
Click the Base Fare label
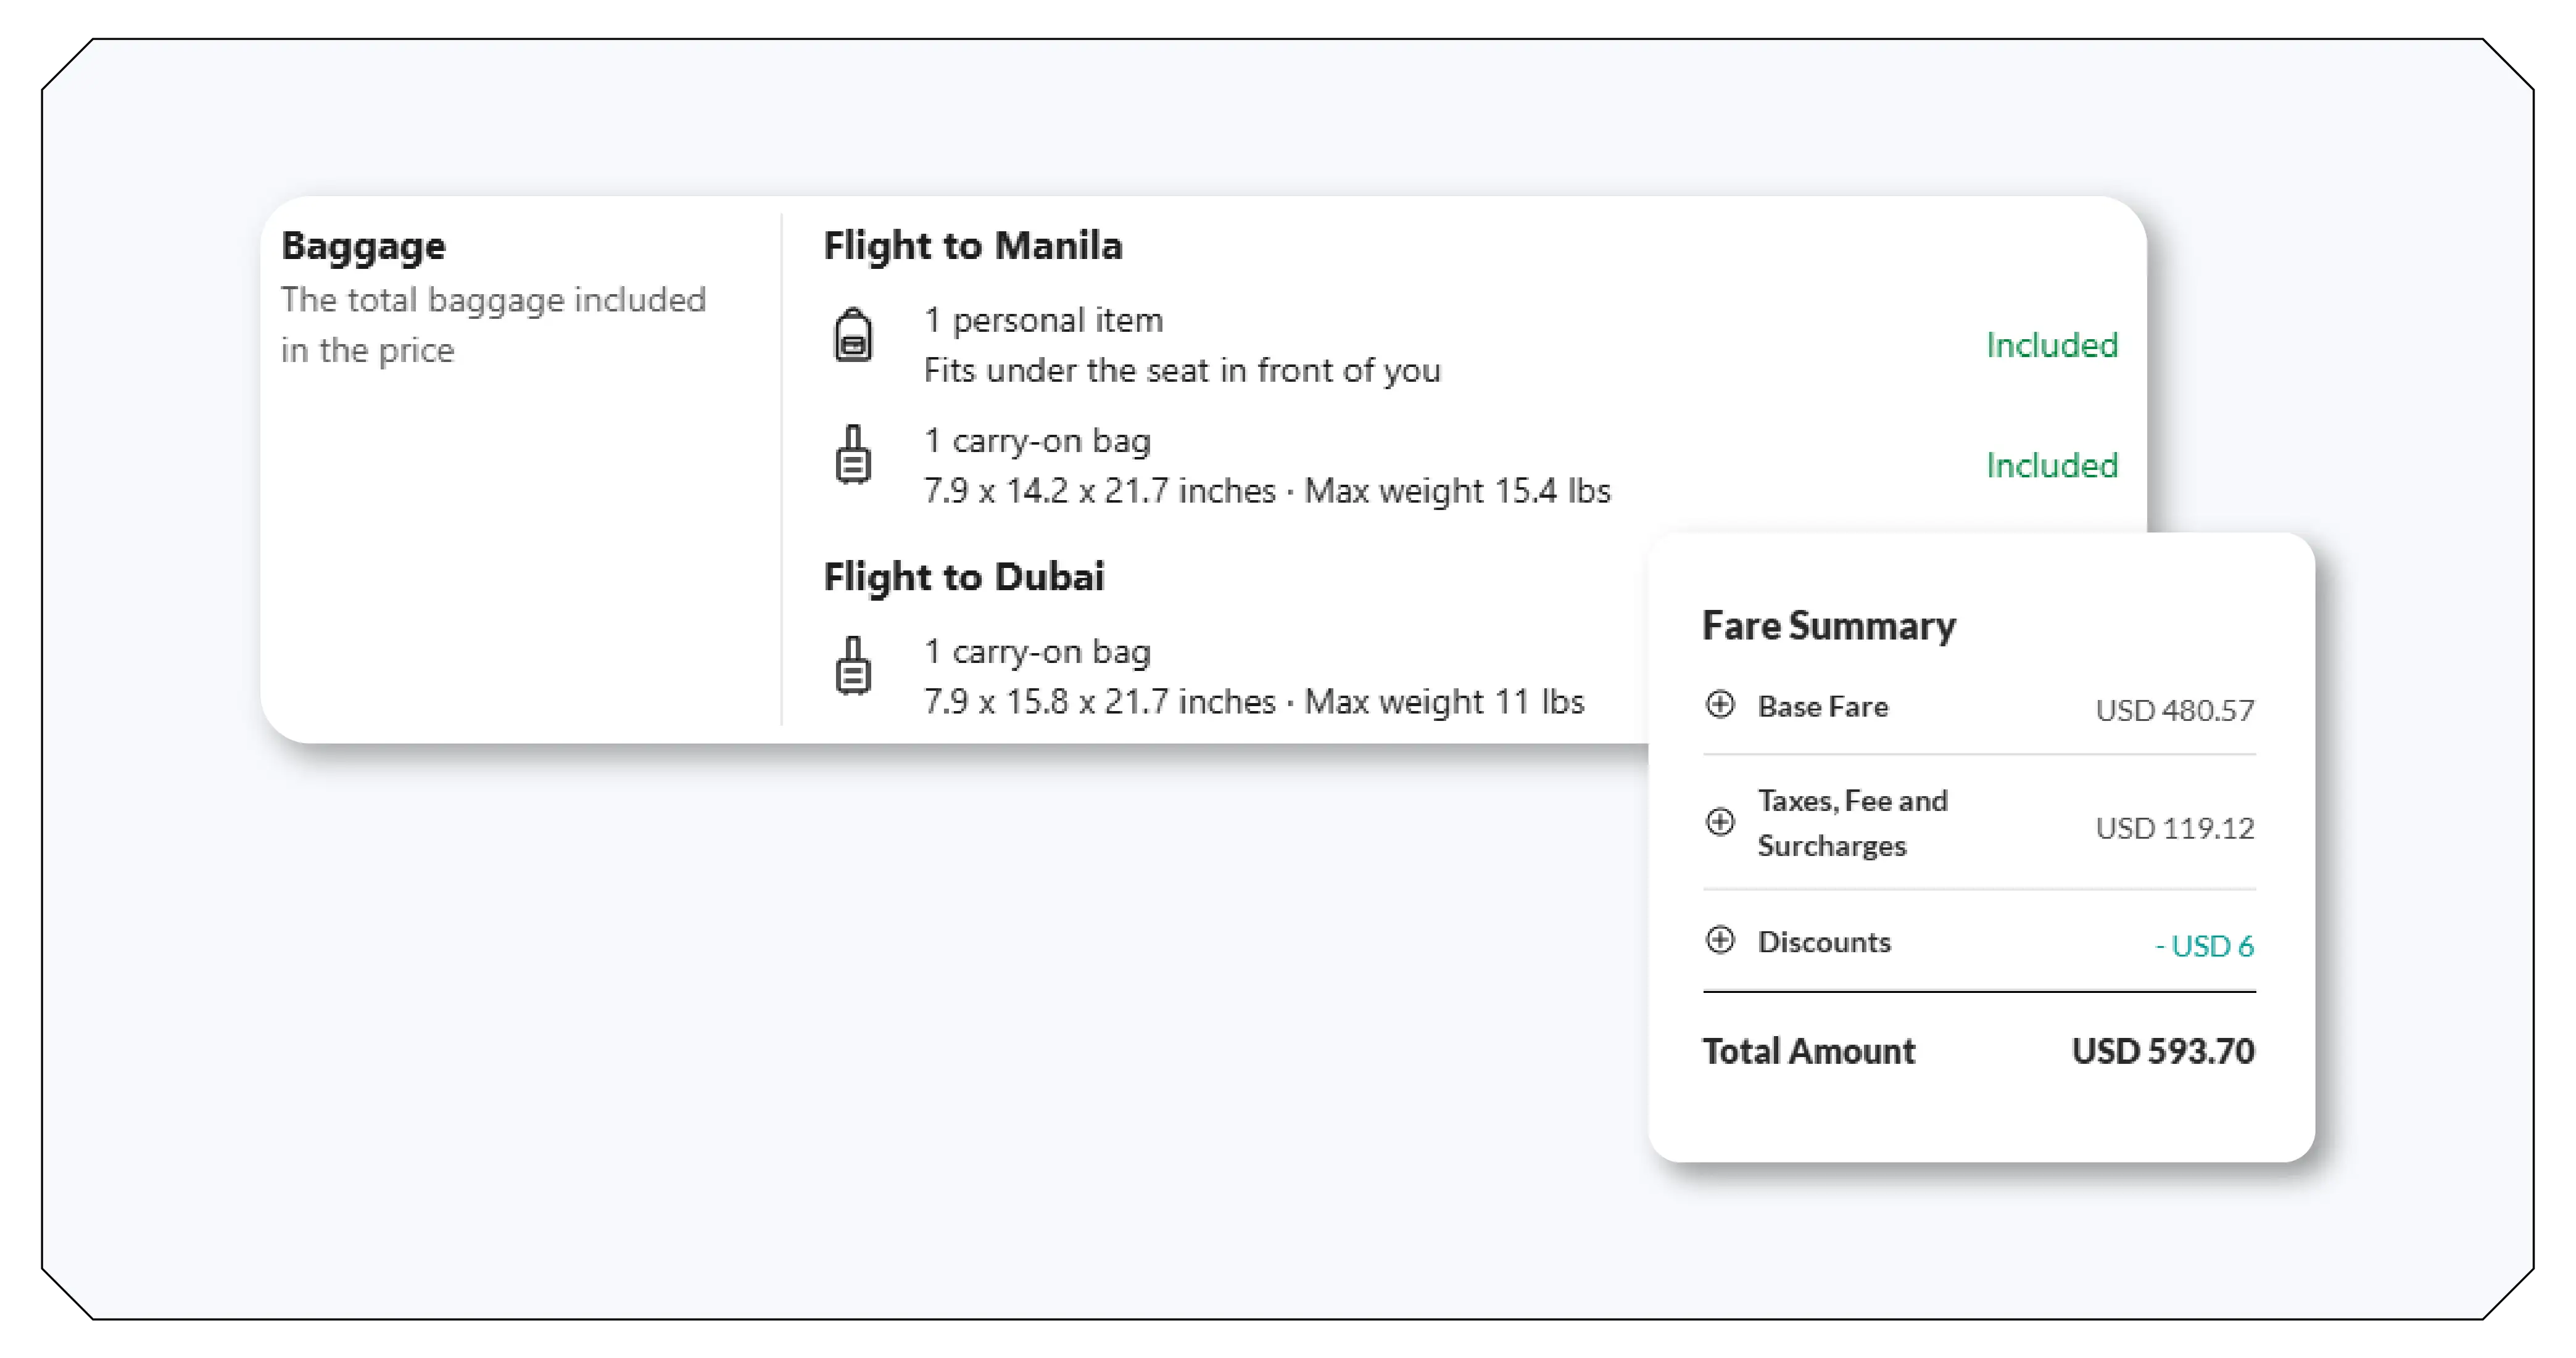pyautogui.click(x=1823, y=707)
